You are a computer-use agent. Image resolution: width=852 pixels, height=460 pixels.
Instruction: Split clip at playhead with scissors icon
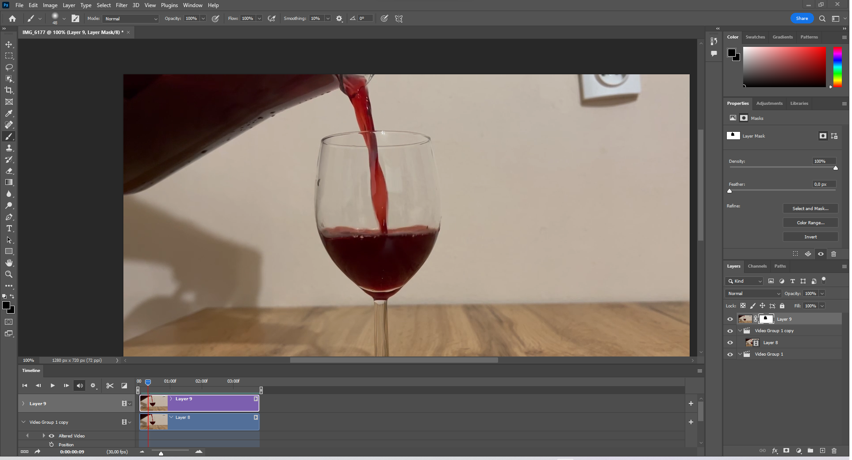[x=110, y=386]
